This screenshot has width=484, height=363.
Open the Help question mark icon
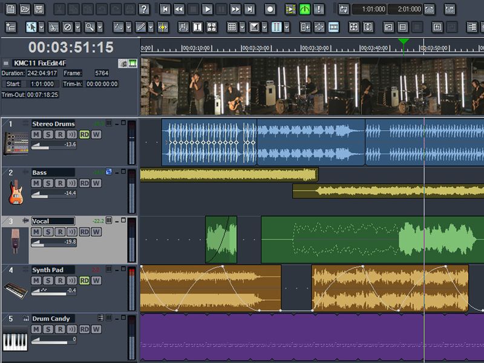[x=143, y=9]
